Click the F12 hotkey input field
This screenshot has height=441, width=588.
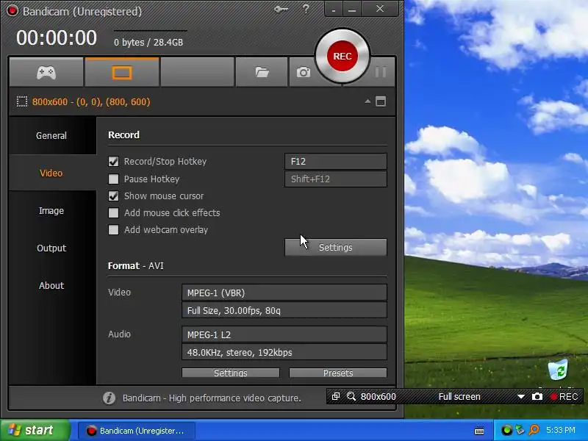pyautogui.click(x=336, y=161)
